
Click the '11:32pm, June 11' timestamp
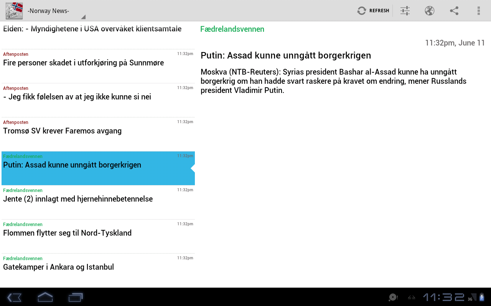(455, 43)
